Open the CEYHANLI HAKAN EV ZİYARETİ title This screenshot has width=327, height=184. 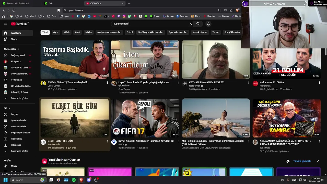(x=207, y=82)
